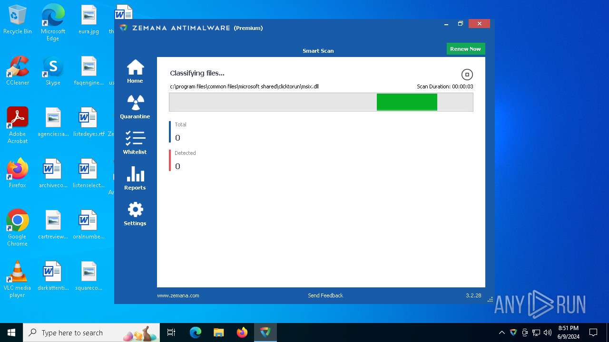
Task: Open network status tray icon
Action: pos(536,332)
